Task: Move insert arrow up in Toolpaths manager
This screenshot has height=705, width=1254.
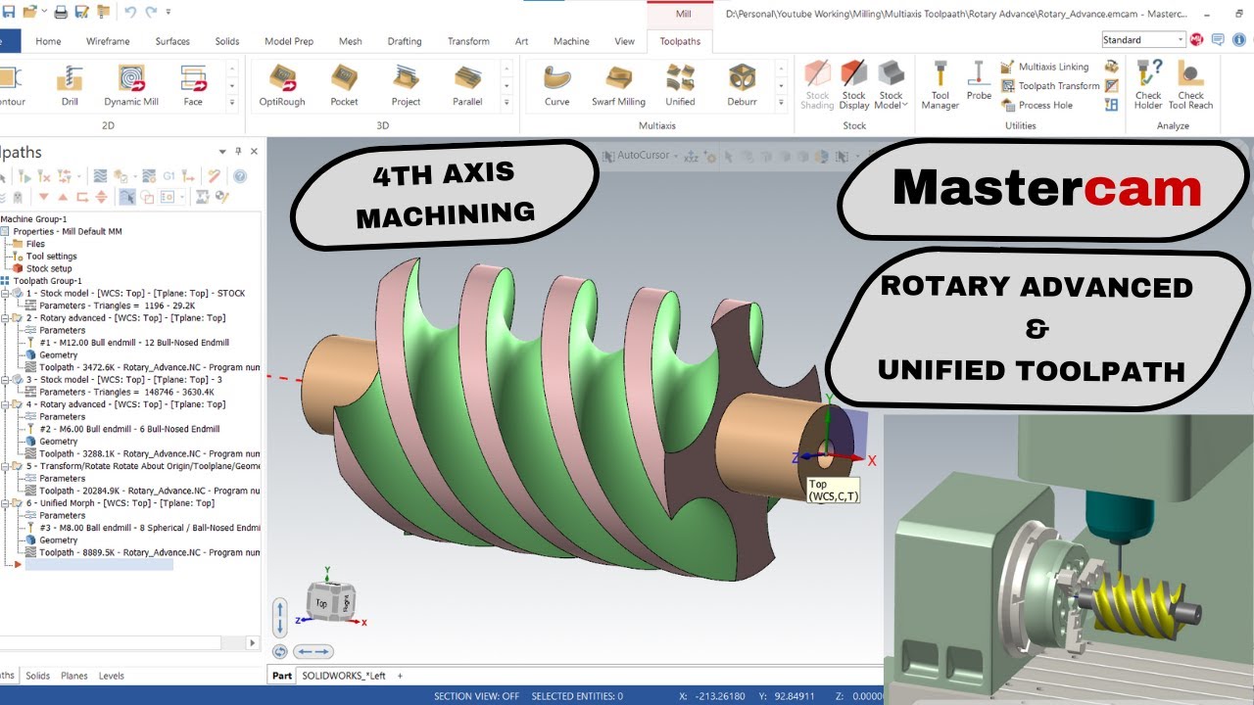Action: click(x=63, y=197)
